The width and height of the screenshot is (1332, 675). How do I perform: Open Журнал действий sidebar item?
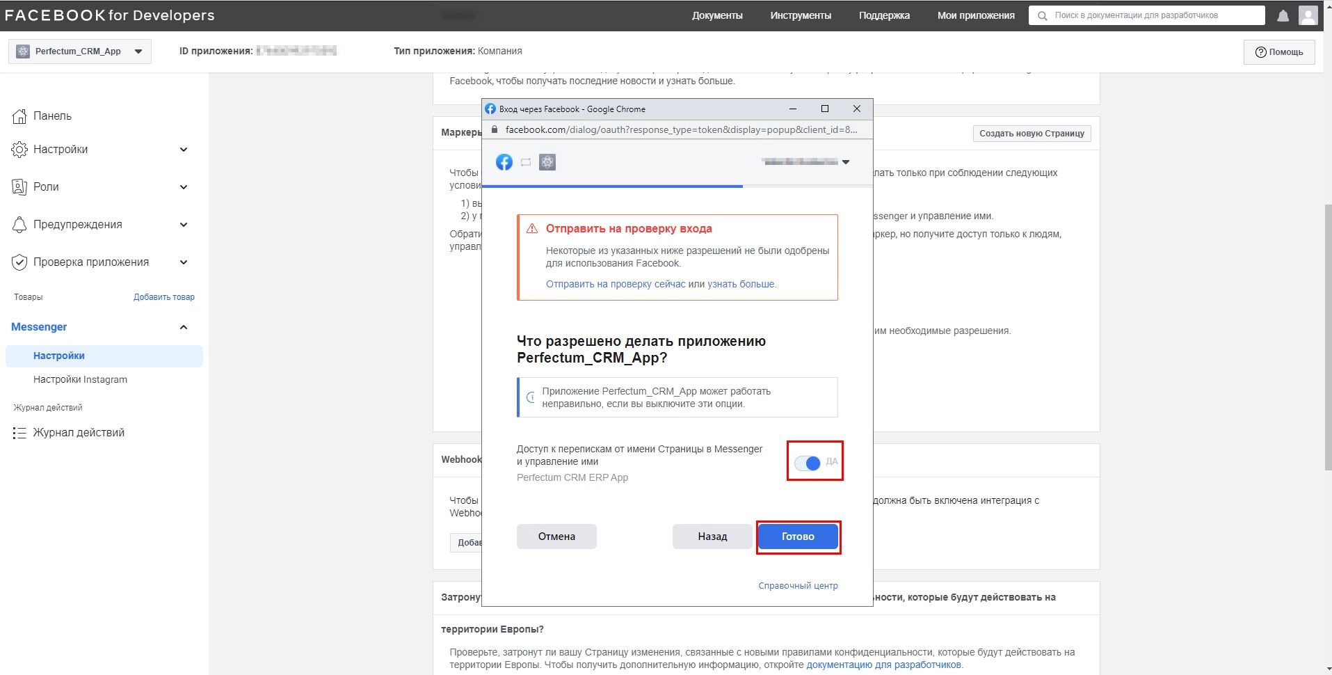point(79,433)
